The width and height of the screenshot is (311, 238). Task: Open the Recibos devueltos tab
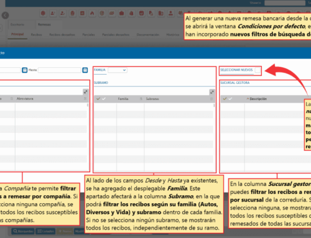[x=62, y=35]
